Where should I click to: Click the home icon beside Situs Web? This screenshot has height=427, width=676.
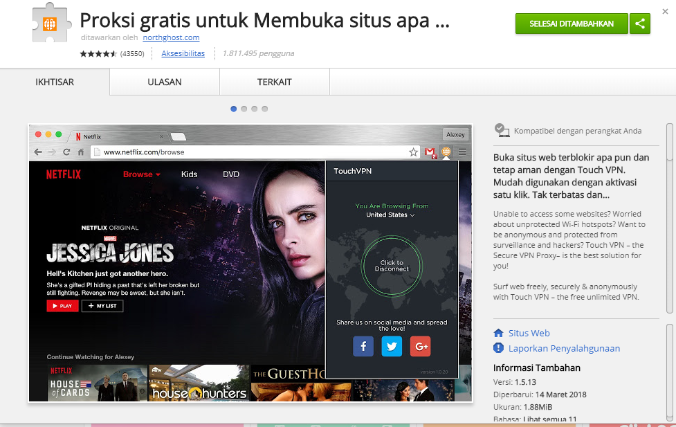tap(498, 333)
